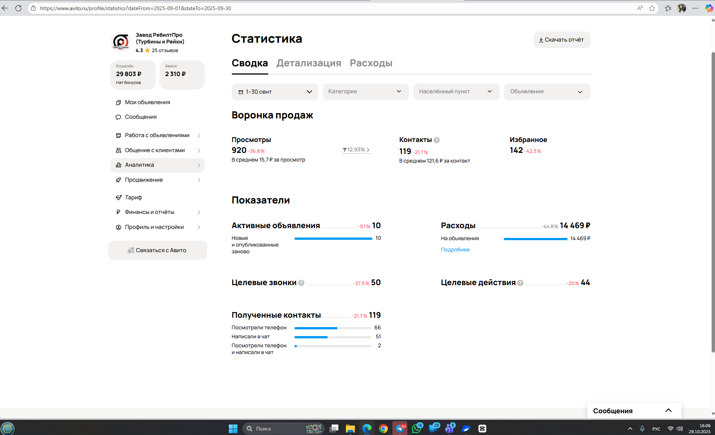715x435 pixels.
Task: Click the 12,93% conversion link
Action: click(356, 149)
